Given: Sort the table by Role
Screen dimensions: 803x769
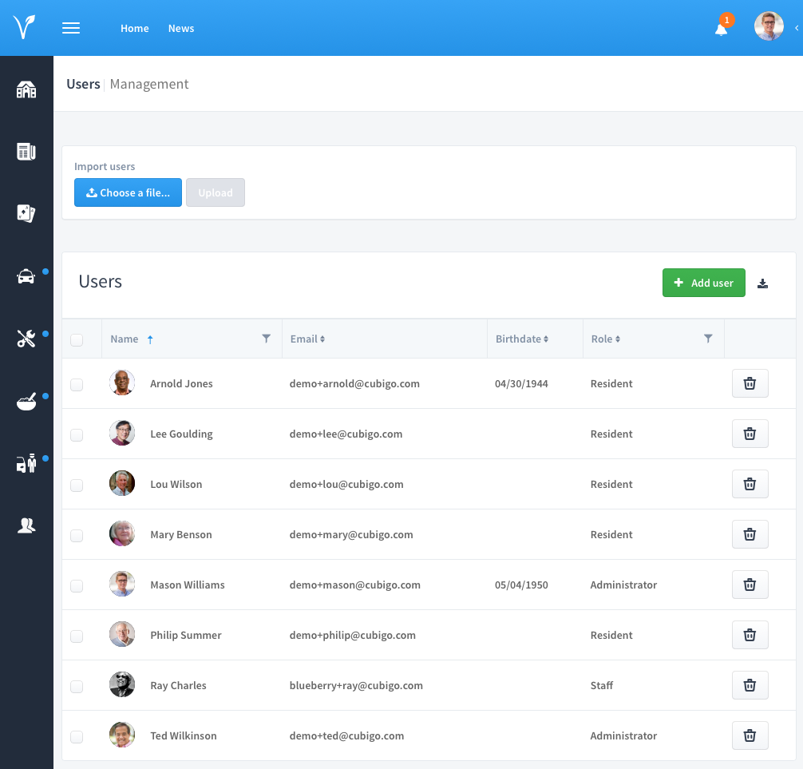Looking at the screenshot, I should click(606, 339).
